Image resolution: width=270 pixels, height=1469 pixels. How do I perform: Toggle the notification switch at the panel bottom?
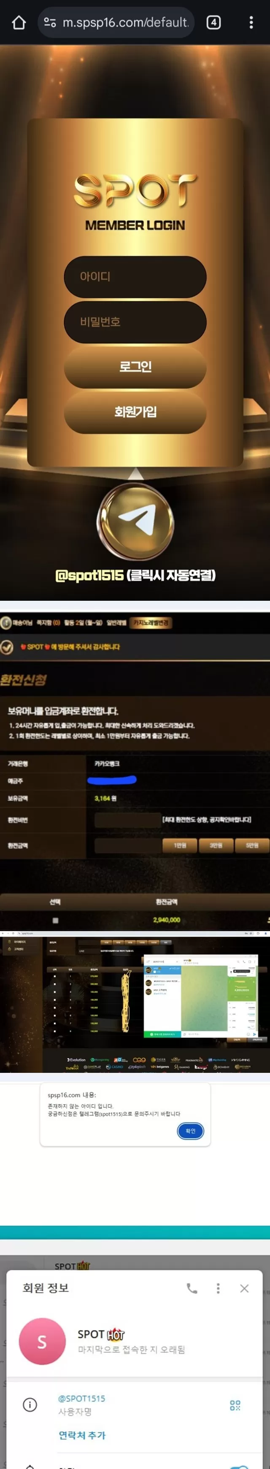click(x=240, y=1466)
